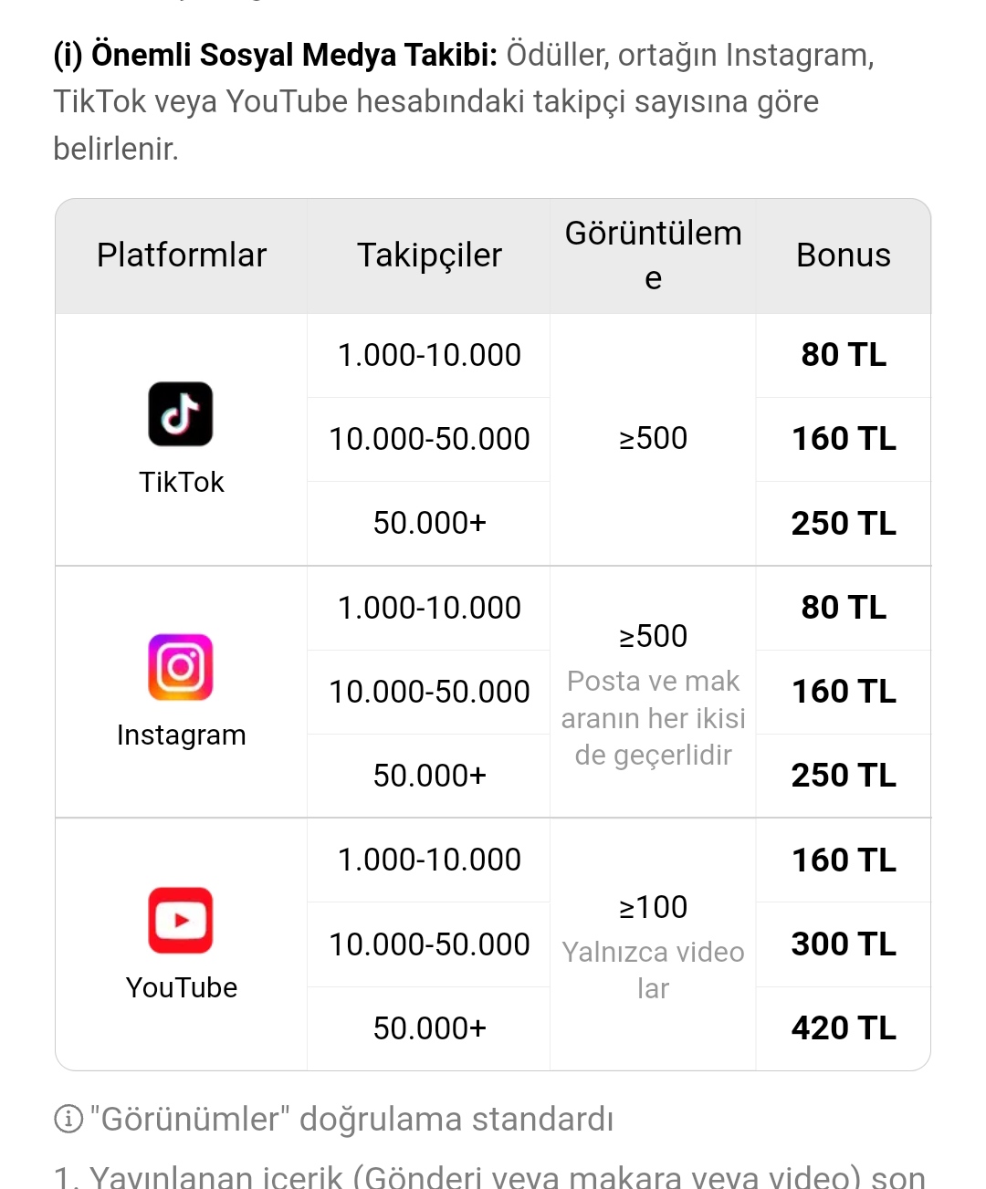Image resolution: width=986 pixels, height=1189 pixels.
Task: Tap the TikTok logo icon
Action: coord(181,414)
